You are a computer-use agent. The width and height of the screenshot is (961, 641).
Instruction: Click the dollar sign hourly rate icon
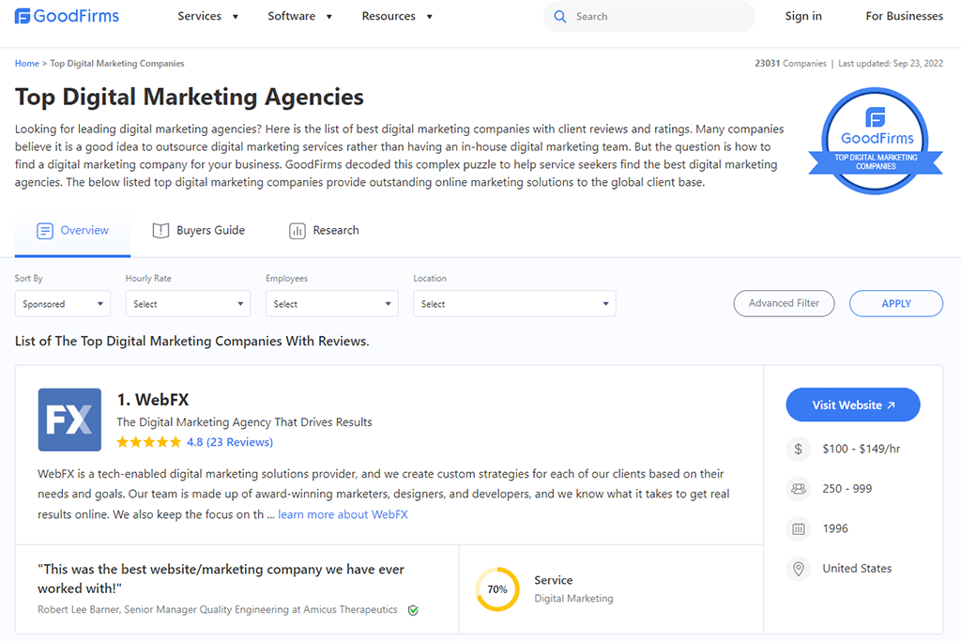coord(798,449)
